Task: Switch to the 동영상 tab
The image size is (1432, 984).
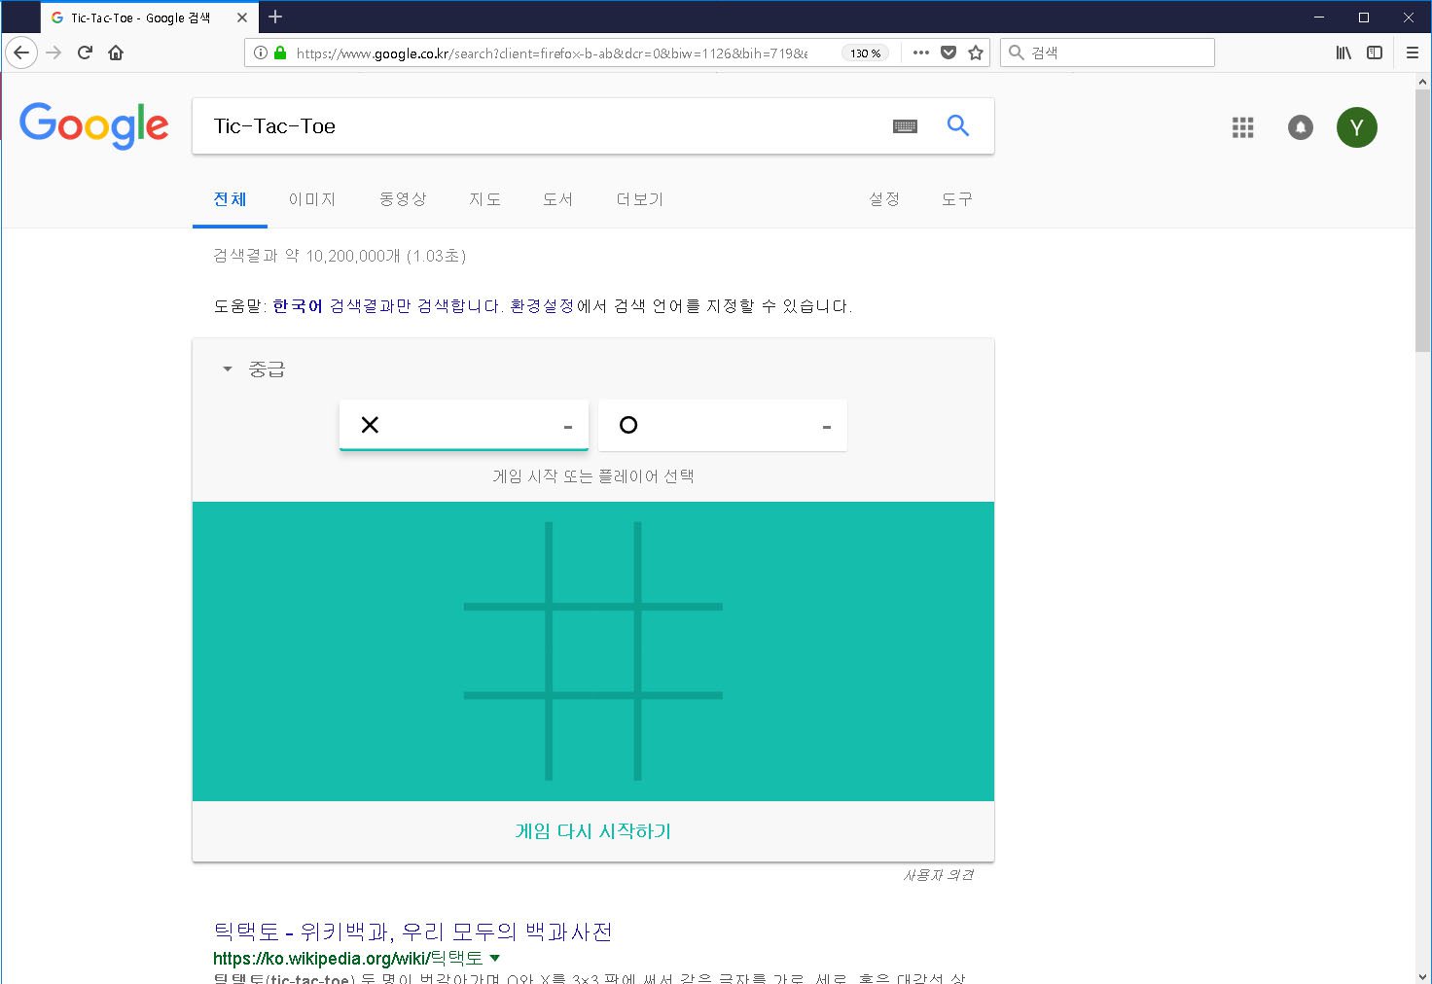Action: coord(403,199)
